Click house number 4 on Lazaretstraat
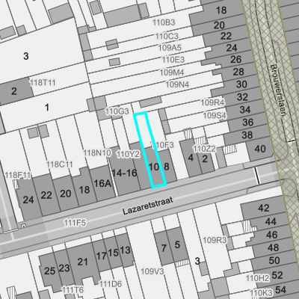 tap(191, 158)
